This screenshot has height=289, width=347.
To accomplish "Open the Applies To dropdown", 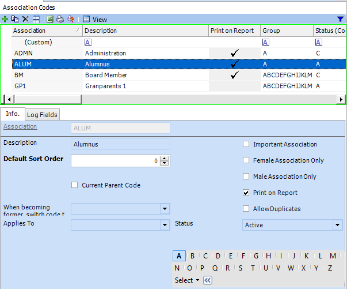I will pos(165,225).
